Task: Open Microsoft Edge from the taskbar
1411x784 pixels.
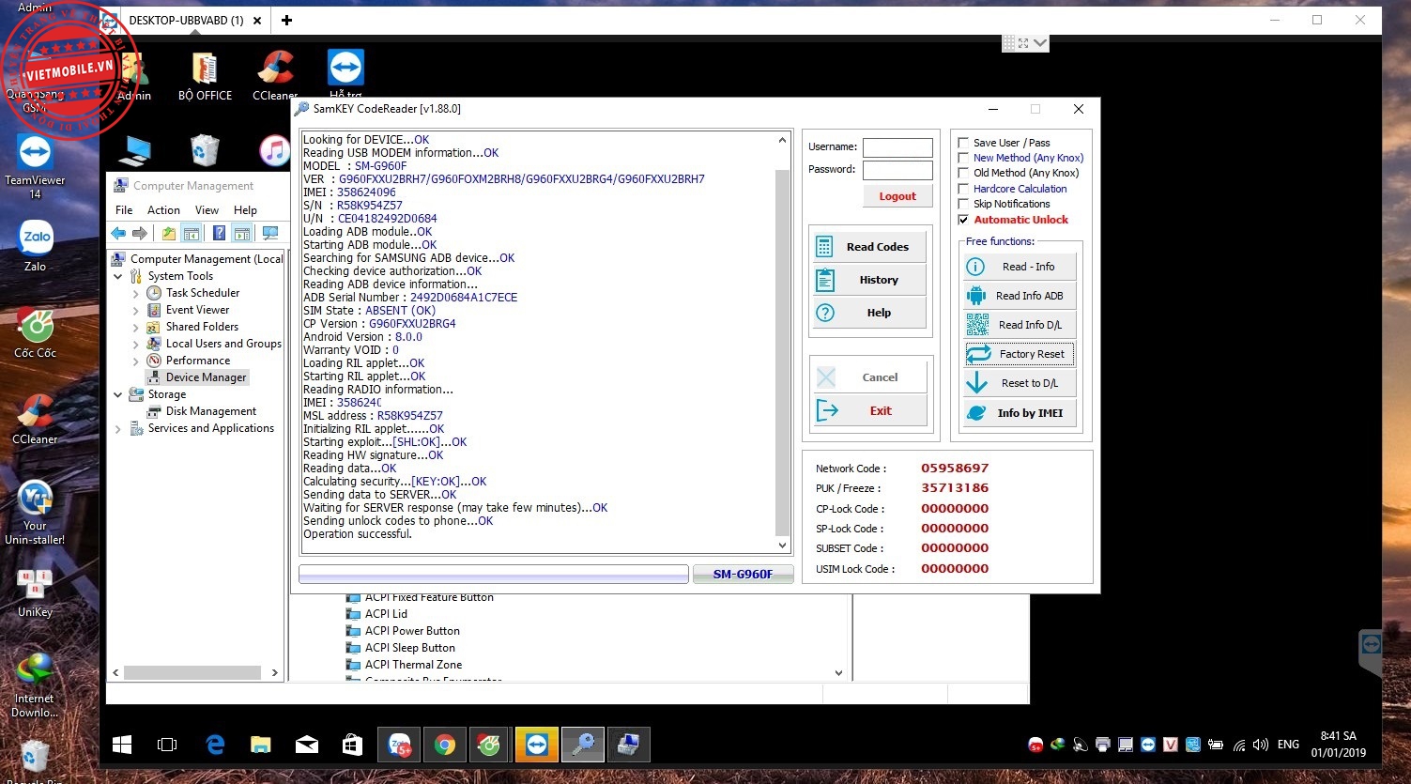Action: coord(215,745)
